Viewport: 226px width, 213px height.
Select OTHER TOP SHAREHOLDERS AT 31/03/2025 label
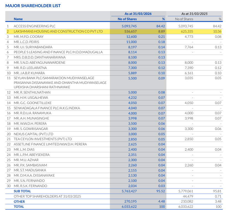pyautogui.click(x=47, y=196)
